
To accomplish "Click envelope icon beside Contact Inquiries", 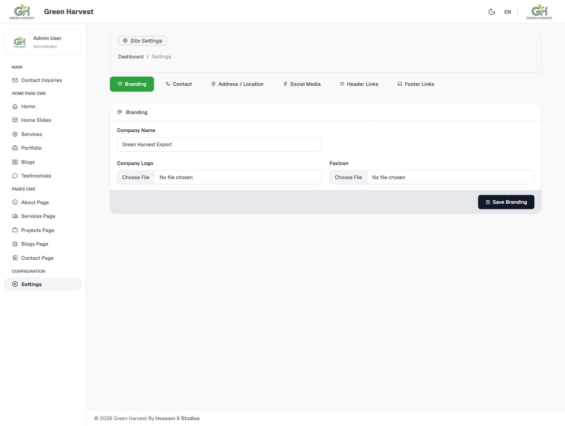I will point(15,80).
